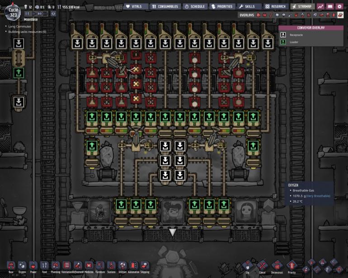Image resolution: width=348 pixels, height=278 pixels.
Task: Toggle the Power overlay icon
Action: 265,15
